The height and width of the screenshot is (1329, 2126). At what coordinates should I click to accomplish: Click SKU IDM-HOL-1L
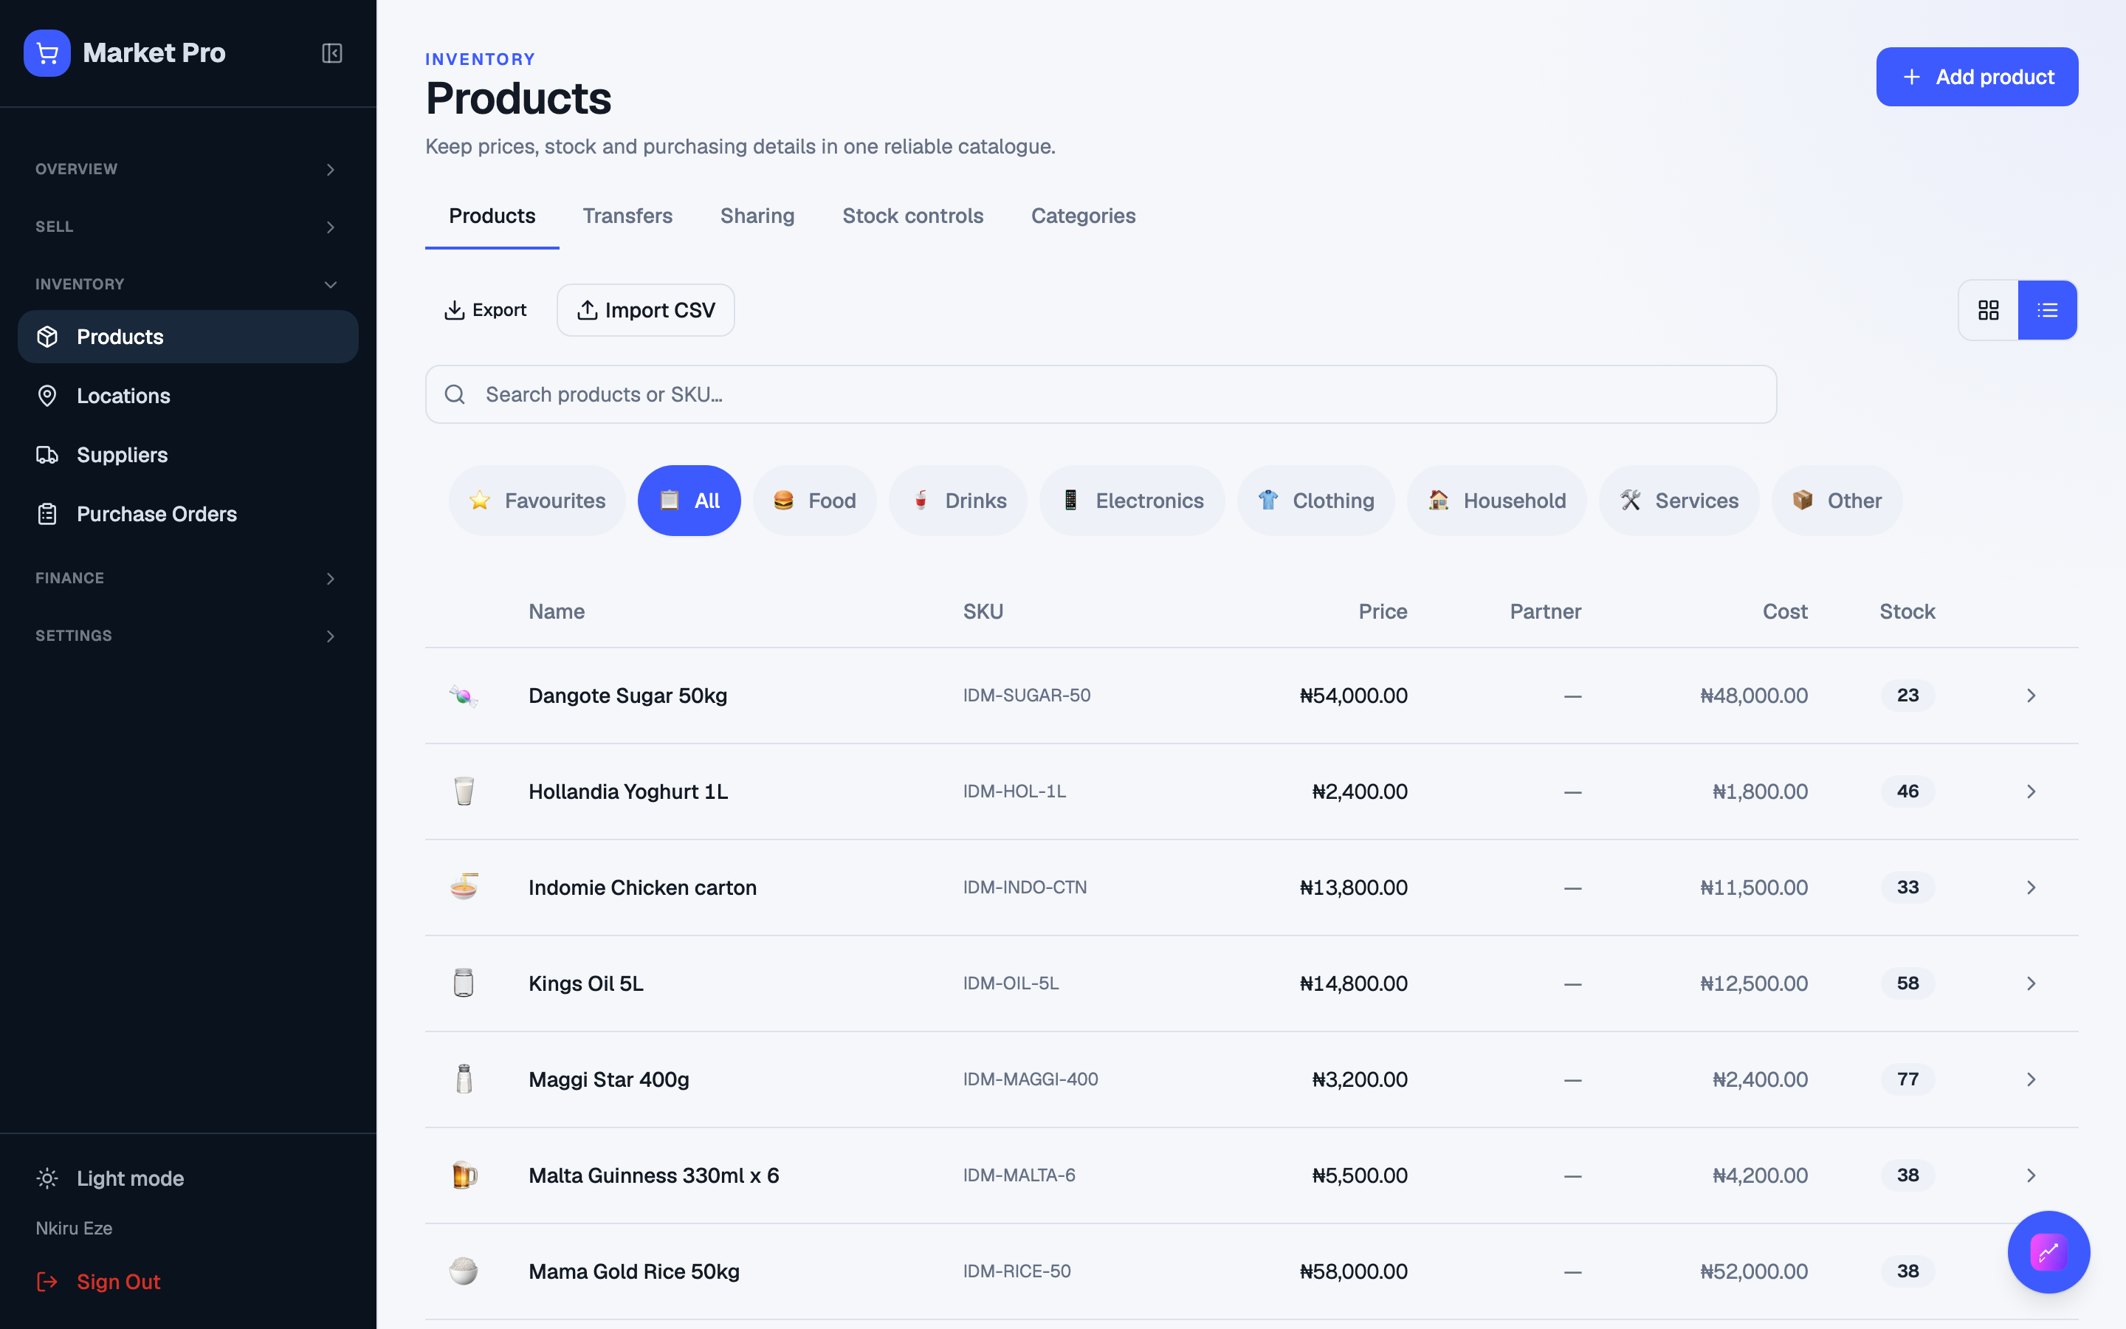tap(1014, 791)
